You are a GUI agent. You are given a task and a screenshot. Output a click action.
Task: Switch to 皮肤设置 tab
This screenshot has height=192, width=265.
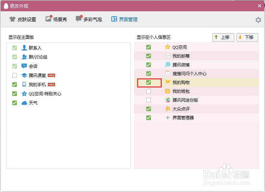click(23, 19)
